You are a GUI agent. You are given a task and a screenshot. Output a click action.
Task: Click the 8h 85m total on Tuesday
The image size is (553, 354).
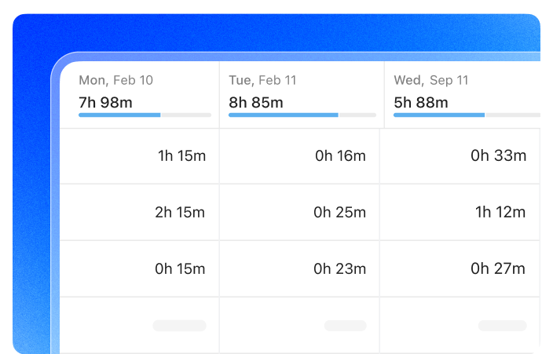256,102
